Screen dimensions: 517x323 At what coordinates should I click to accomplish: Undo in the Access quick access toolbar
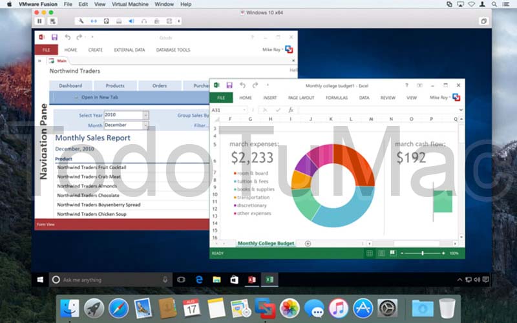click(x=68, y=37)
